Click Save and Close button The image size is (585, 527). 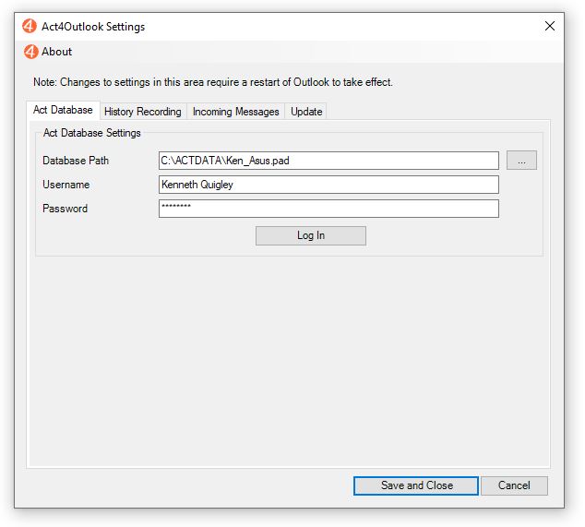(416, 485)
